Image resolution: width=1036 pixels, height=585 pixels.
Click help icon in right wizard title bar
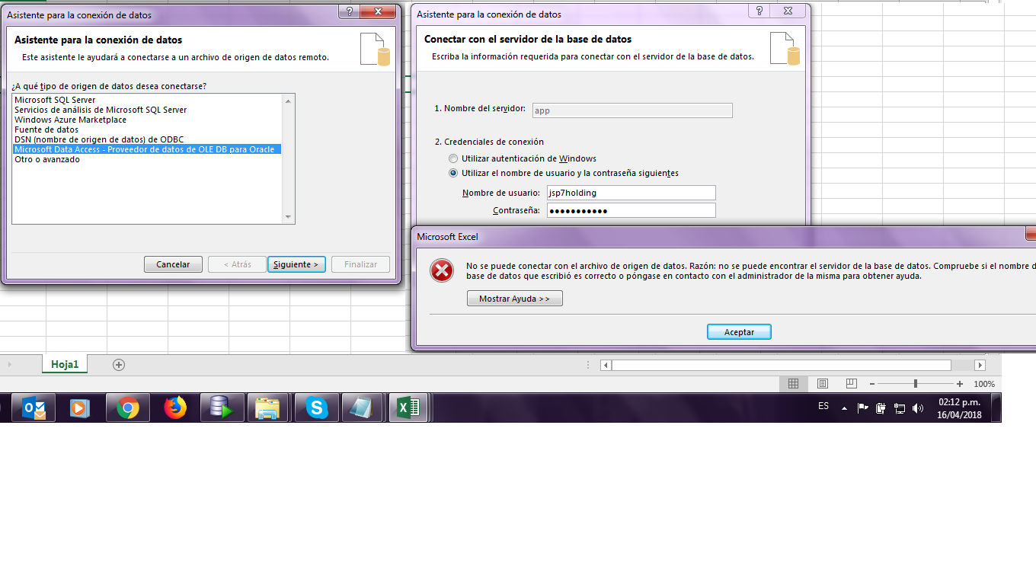click(x=759, y=11)
